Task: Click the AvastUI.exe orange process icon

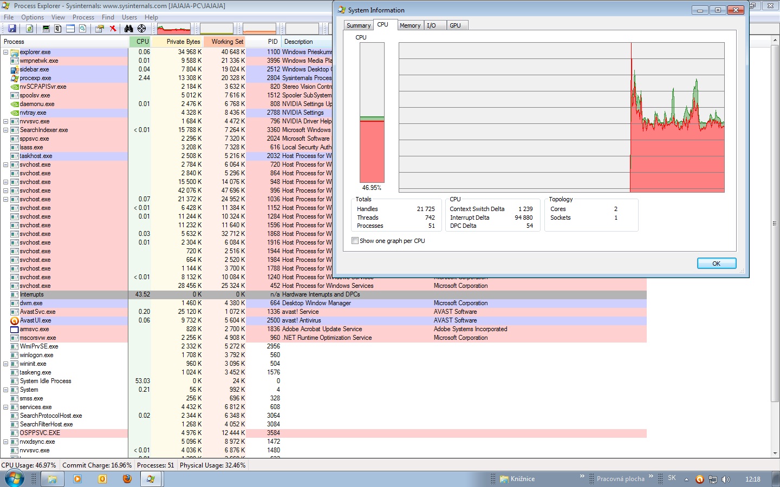Action: [15, 320]
